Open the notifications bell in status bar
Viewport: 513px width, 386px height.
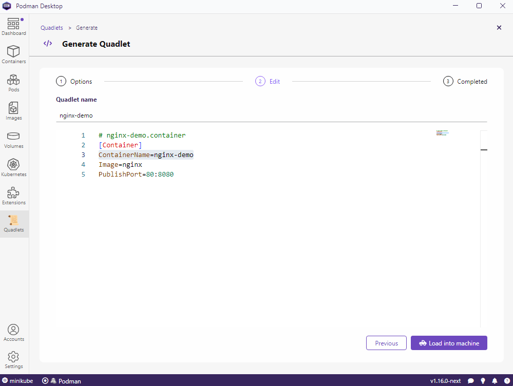click(495, 381)
